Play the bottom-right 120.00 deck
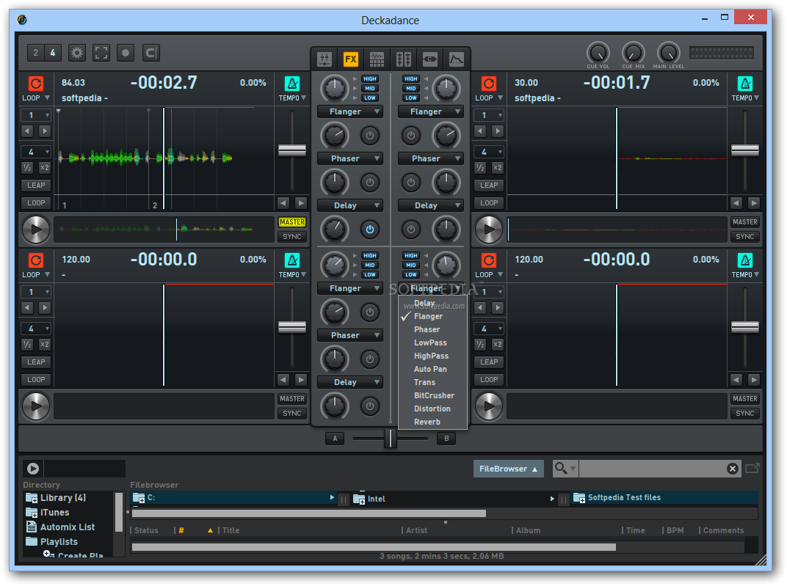The height and width of the screenshot is (586, 787). (x=489, y=406)
